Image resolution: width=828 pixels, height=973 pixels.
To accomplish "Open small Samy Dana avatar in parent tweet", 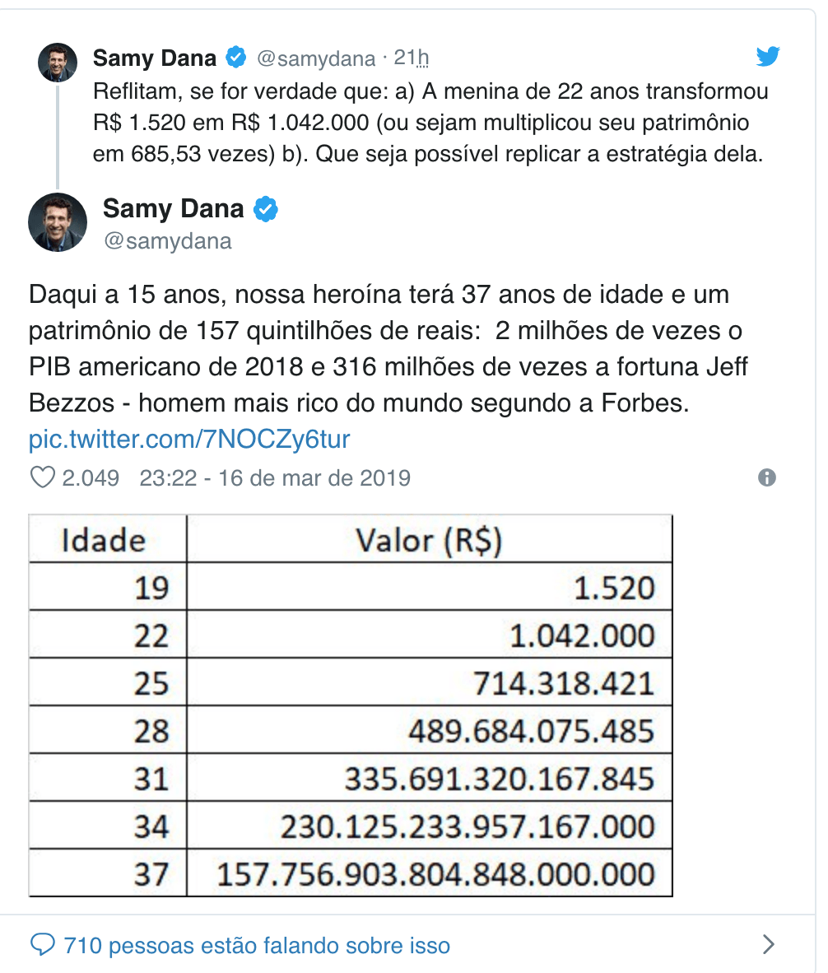I will click(58, 62).
